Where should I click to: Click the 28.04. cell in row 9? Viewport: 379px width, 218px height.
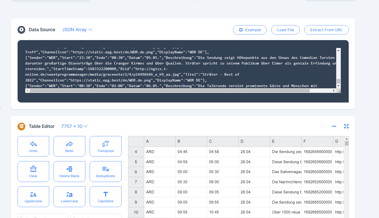click(254, 202)
